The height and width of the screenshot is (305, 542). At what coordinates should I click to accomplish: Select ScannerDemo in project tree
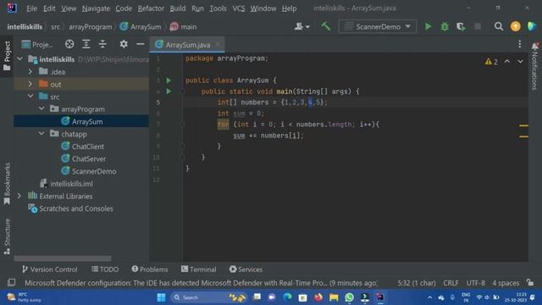[94, 171]
